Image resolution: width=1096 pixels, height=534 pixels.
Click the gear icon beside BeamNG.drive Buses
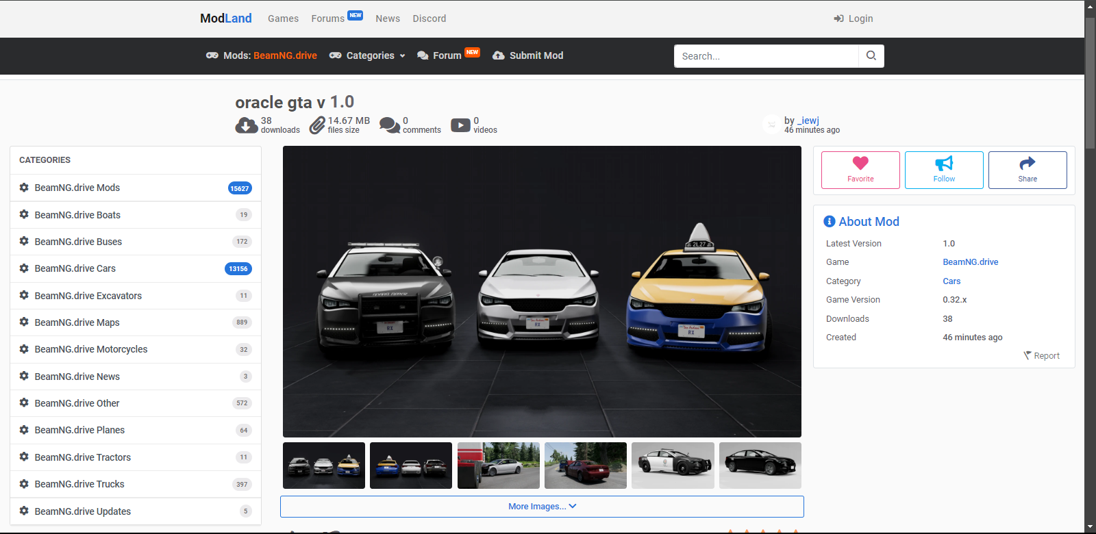click(x=24, y=241)
